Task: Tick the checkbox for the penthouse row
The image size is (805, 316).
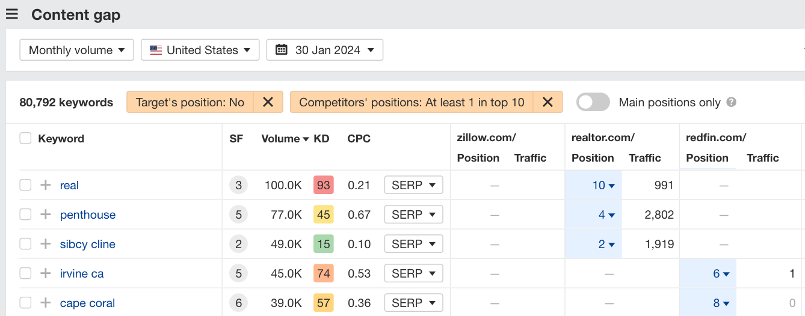Action: [x=25, y=214]
